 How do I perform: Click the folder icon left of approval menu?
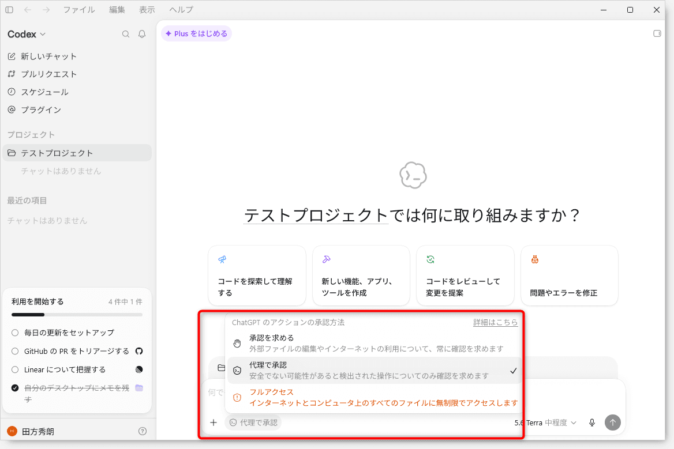pyautogui.click(x=221, y=368)
